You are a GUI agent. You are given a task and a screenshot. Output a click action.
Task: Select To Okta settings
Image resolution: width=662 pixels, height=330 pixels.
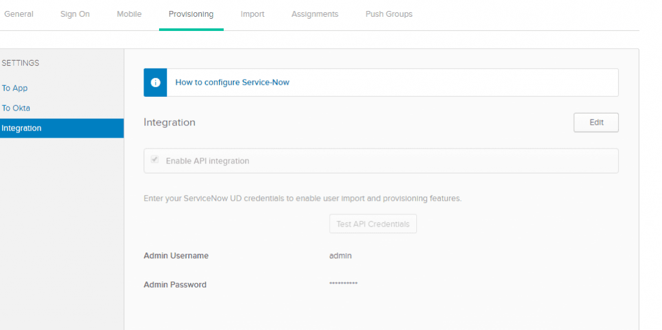16,108
